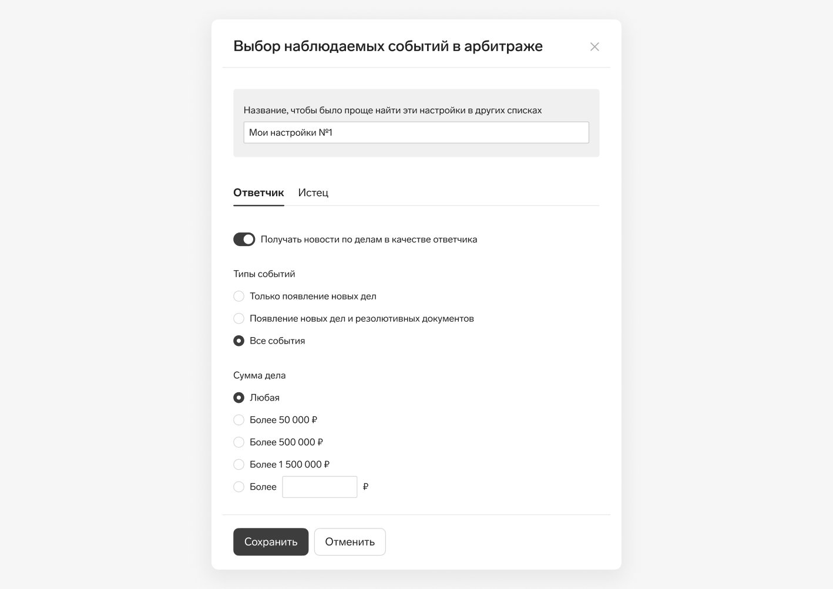This screenshot has width=833, height=589.
Task: Click the 'Отменить' button
Action: click(350, 542)
